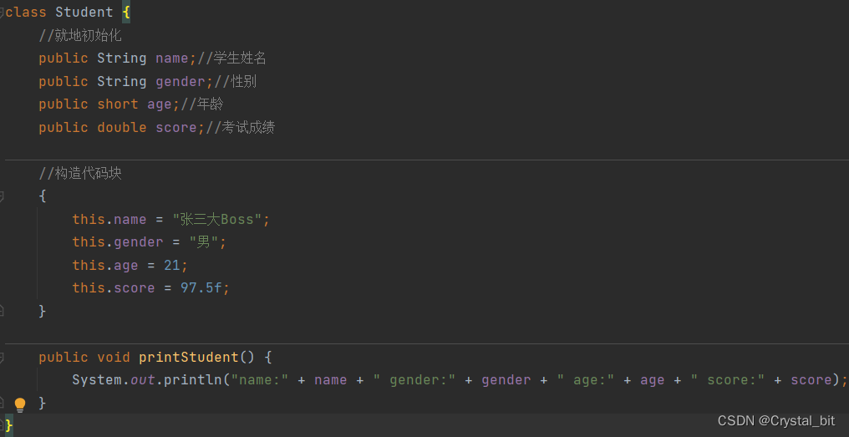Click the " age:" string literal
The image size is (849, 437).
click(x=585, y=380)
